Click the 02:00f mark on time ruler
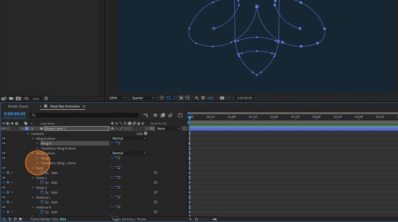This screenshot has width=398, height=222. (x=274, y=117)
